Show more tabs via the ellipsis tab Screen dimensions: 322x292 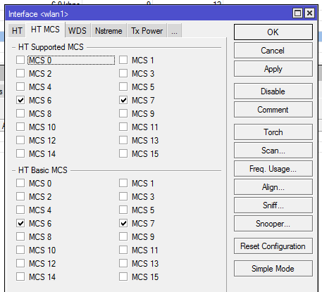click(x=174, y=31)
